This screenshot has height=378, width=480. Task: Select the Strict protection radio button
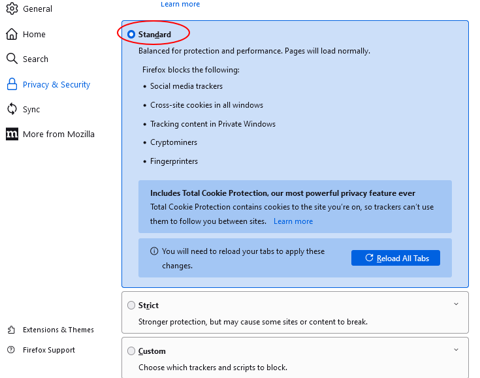click(132, 305)
